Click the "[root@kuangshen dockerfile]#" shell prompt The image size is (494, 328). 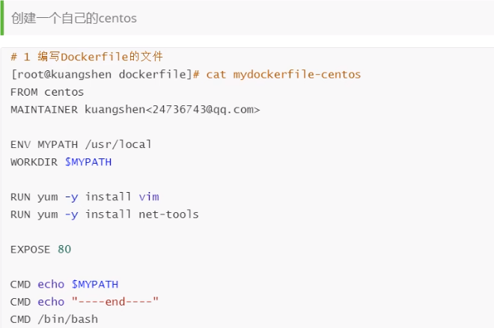pyautogui.click(x=106, y=75)
